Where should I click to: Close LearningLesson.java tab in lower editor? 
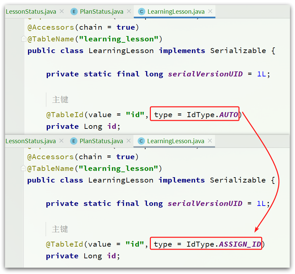[210, 141]
